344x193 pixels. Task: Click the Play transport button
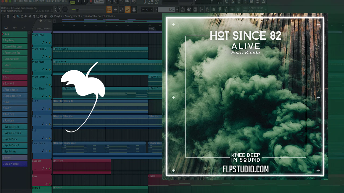point(79,2)
